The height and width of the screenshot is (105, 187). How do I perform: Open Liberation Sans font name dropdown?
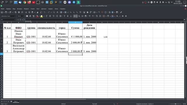(x=15, y=16)
